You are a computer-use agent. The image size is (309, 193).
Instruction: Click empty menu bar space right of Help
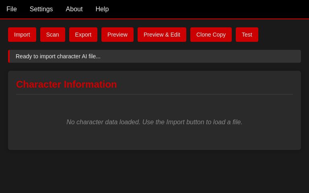pos(209,9)
